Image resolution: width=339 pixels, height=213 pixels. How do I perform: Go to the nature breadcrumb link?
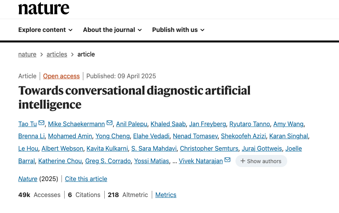pyautogui.click(x=27, y=54)
